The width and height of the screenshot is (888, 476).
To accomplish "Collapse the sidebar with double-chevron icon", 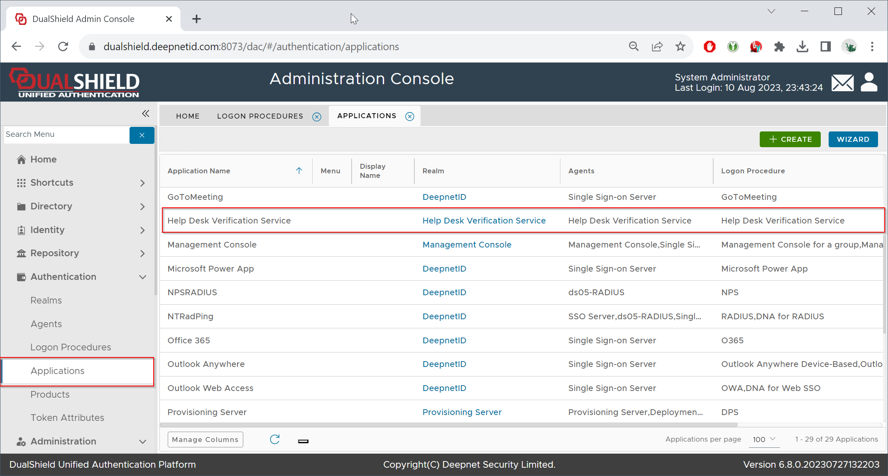I will 145,114.
